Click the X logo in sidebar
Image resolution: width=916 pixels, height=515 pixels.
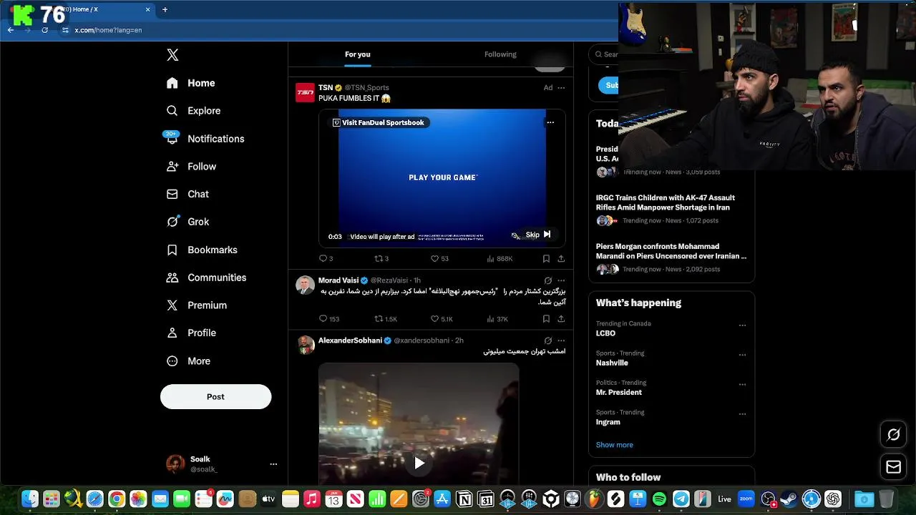click(172, 55)
